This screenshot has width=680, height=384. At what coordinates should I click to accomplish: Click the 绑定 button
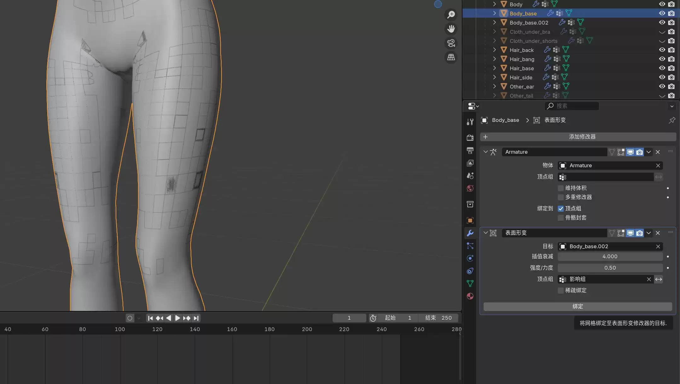tap(578, 307)
